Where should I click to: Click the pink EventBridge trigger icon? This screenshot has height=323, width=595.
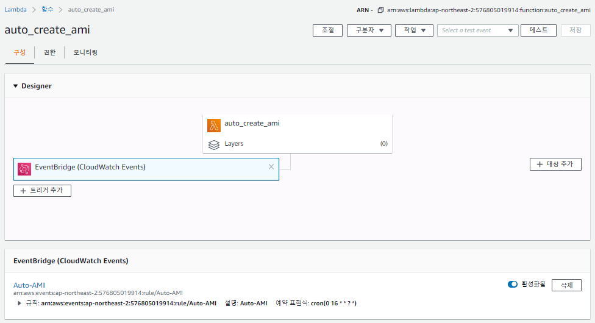pyautogui.click(x=24, y=169)
